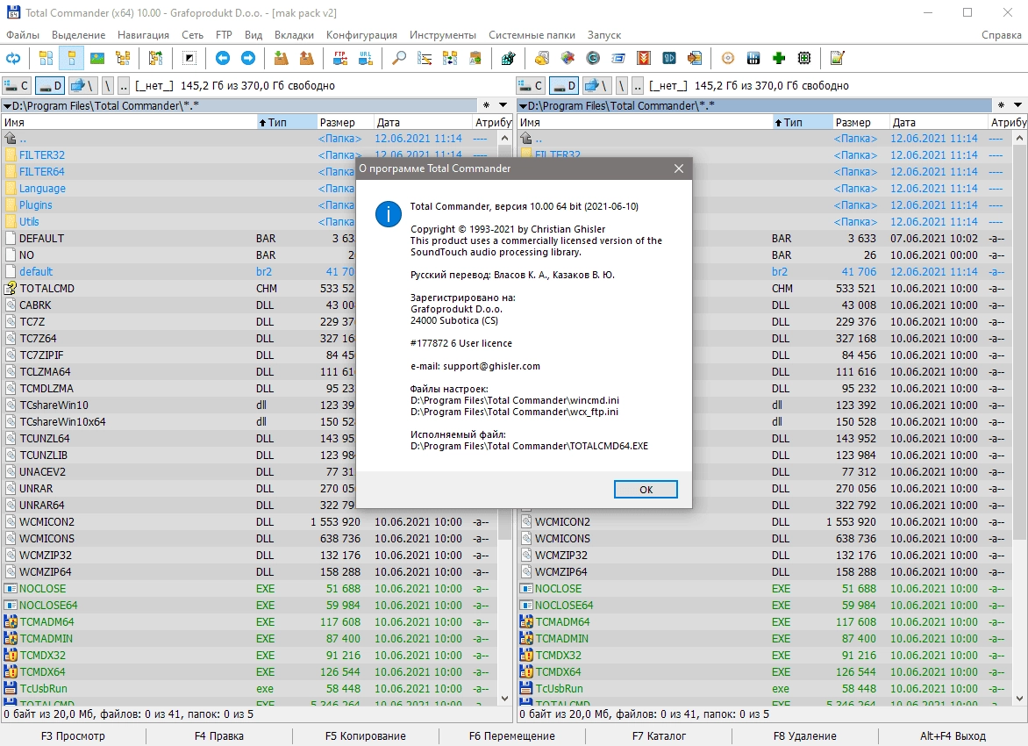This screenshot has height=746, width=1028.
Task: Click the unpack files box icon
Action: click(307, 59)
